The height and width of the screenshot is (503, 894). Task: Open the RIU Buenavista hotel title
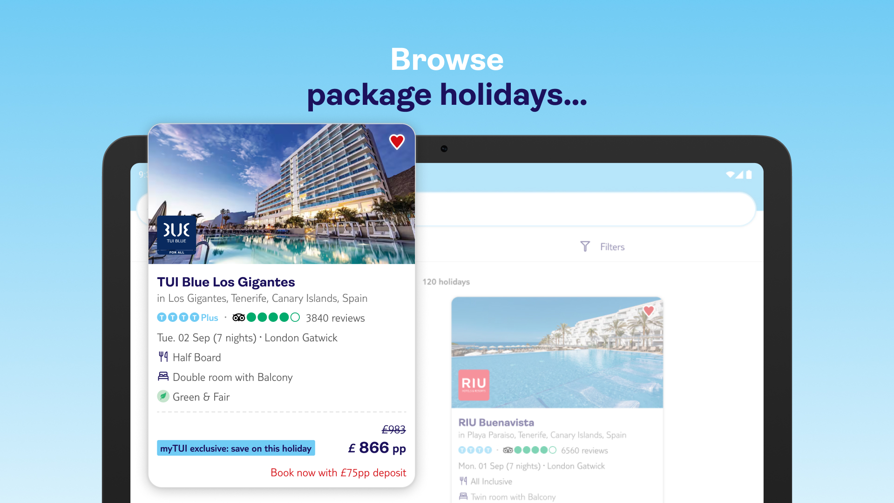496,422
